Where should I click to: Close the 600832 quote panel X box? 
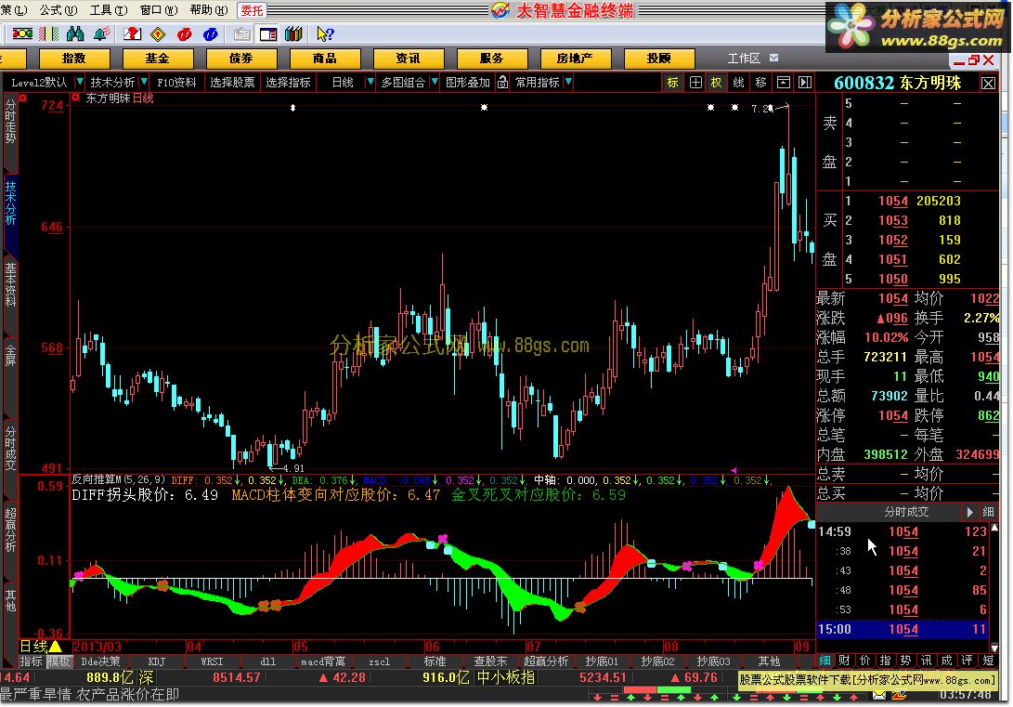click(989, 83)
